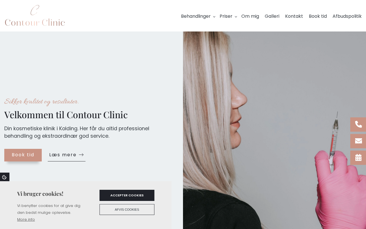Click the phone call icon
Screen dimensions: 366x229
(358, 124)
